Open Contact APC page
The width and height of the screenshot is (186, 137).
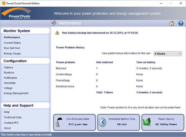11,123
